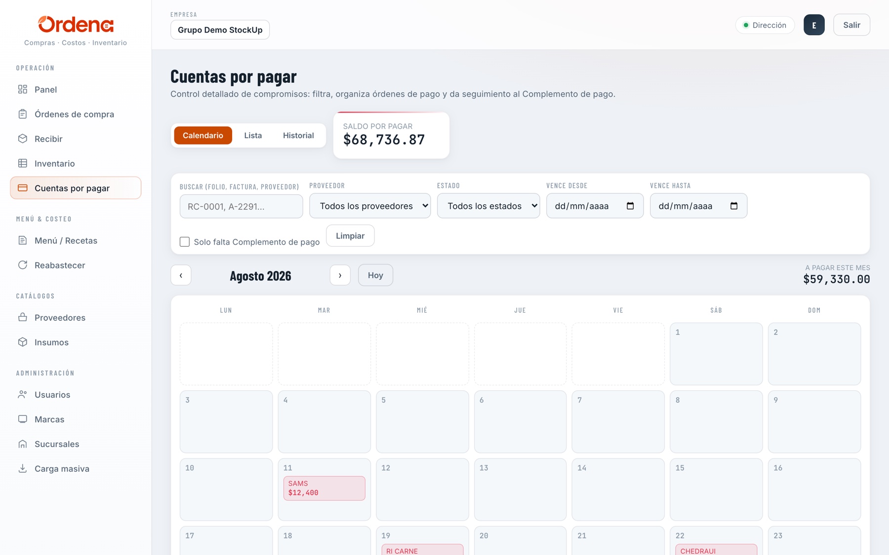Click the Agosto 2026 month heading

[260, 275]
